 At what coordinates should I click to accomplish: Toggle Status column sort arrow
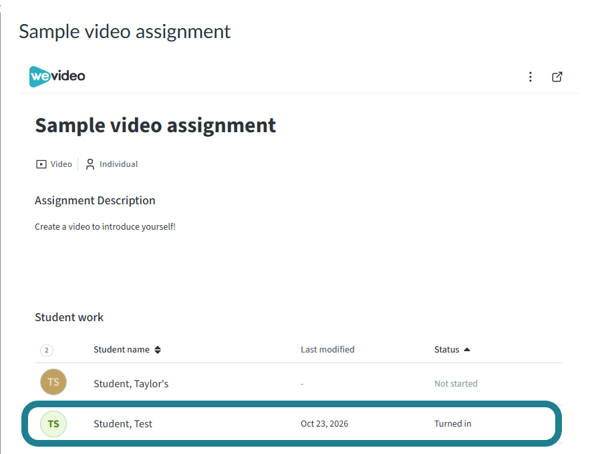point(467,349)
